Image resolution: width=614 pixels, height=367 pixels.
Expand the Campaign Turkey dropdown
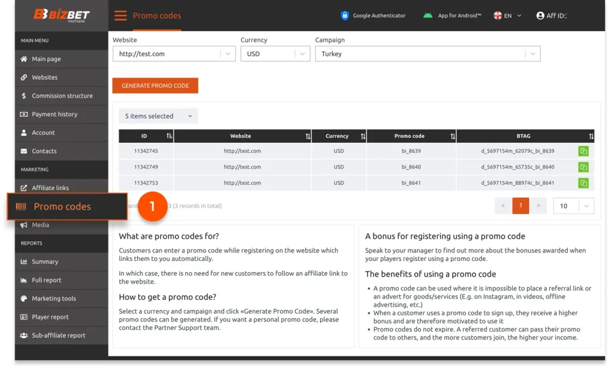[x=428, y=53]
